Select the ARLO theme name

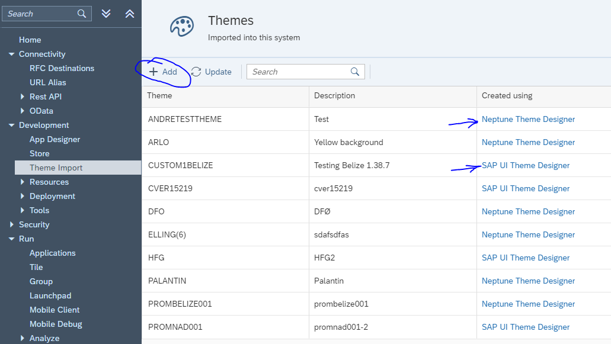(x=159, y=142)
